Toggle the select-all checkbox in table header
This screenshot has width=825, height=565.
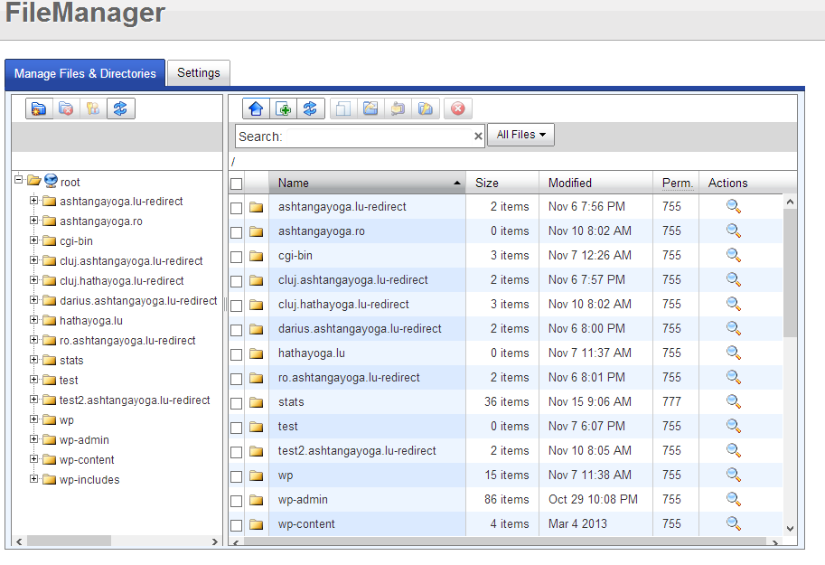[x=237, y=184]
